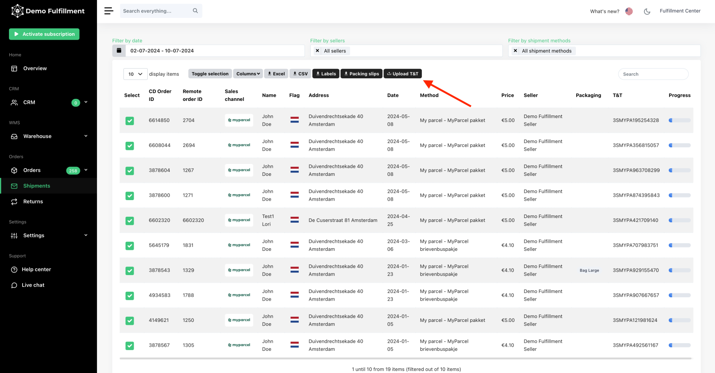Download Labels for selected shipments
The width and height of the screenshot is (715, 373).
tap(326, 74)
